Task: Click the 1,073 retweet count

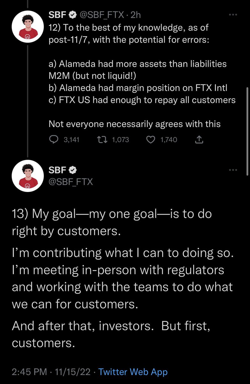Action: [120, 140]
